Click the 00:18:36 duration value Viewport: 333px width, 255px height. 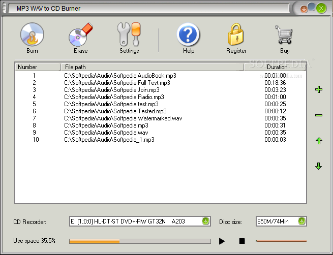pos(275,82)
